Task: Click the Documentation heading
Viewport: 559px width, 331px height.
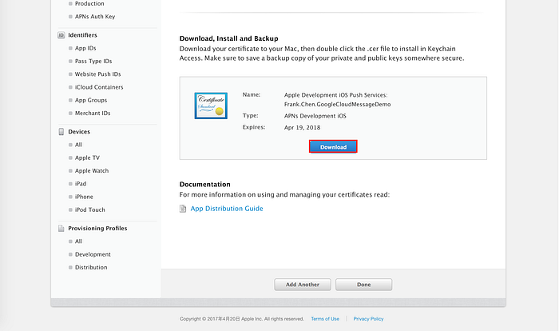Action: (x=205, y=185)
